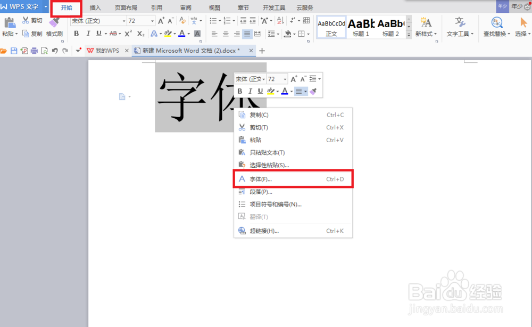Click distributed alignment icon in ribbon
The height and width of the screenshot is (327, 532).
[258, 34]
